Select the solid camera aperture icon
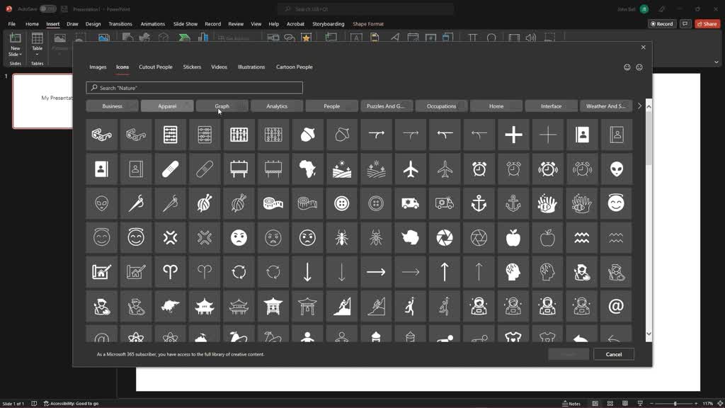This screenshot has width=725, height=408. click(445, 238)
